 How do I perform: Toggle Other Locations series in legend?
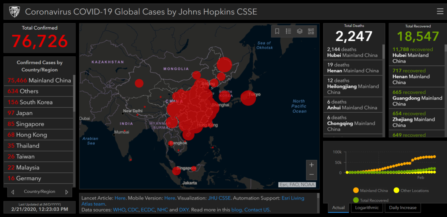coord(411,191)
